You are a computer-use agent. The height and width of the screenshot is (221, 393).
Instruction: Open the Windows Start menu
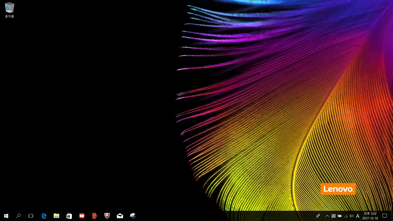(x=6, y=216)
